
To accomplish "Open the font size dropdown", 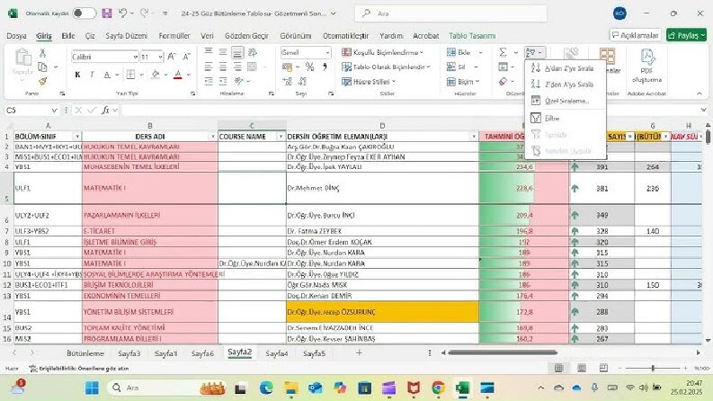I will click(161, 57).
